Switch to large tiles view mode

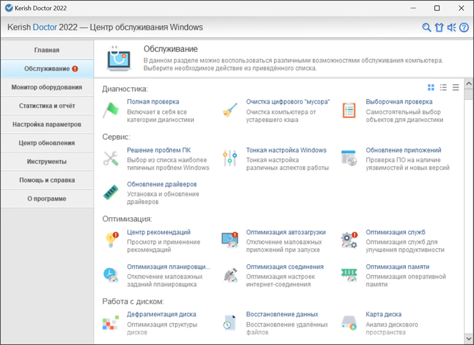click(x=431, y=87)
